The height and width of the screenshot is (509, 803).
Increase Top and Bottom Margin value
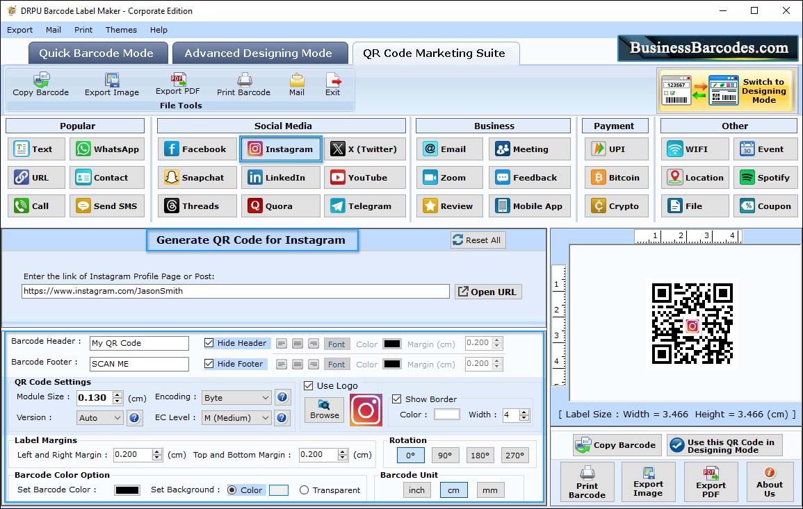tap(343, 451)
